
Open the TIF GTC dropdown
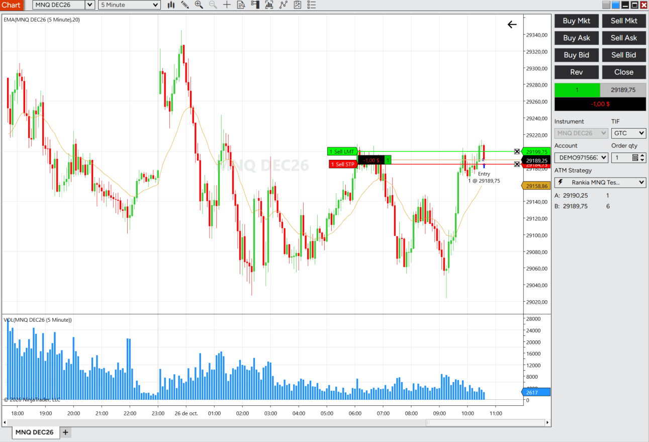628,133
